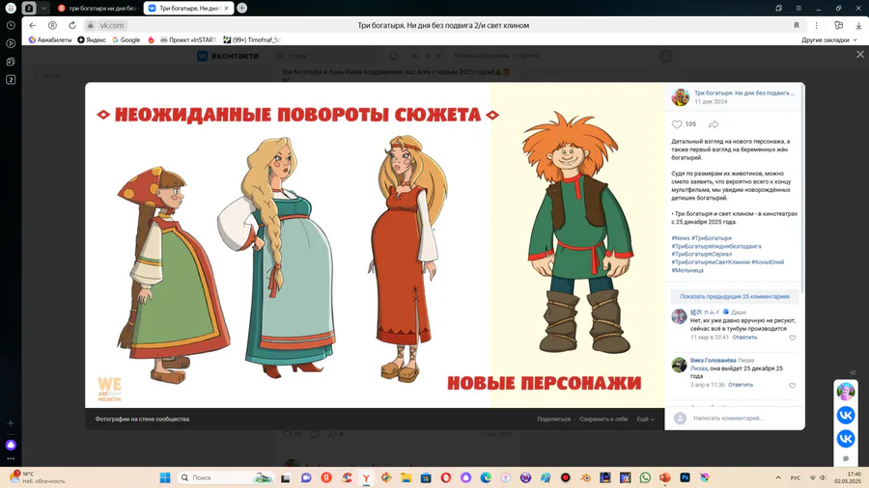Share the photo using the arrow icon beside likes
The height and width of the screenshot is (488, 869).
714,124
